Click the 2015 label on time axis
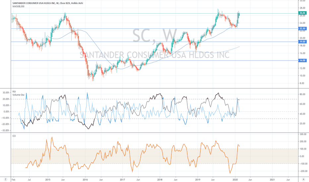The height and width of the screenshot is (182, 309). point(48,180)
